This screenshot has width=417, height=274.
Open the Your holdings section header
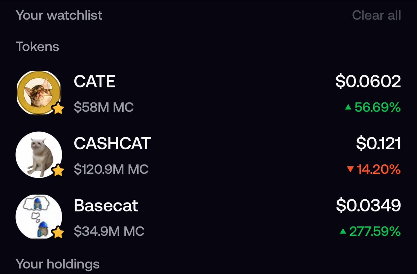pos(58,264)
